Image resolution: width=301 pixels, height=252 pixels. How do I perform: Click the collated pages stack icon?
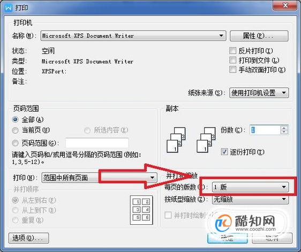pos(176,140)
